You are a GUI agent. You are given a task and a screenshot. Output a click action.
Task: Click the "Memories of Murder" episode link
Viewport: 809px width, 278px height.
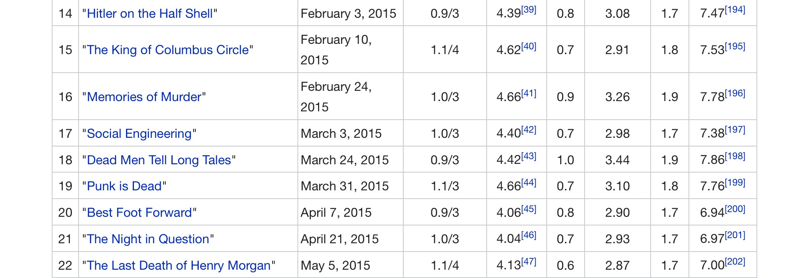(x=144, y=97)
